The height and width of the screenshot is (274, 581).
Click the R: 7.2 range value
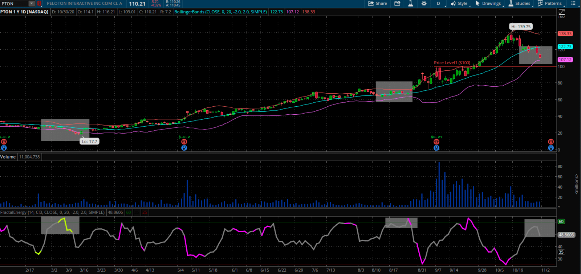pyautogui.click(x=166, y=12)
